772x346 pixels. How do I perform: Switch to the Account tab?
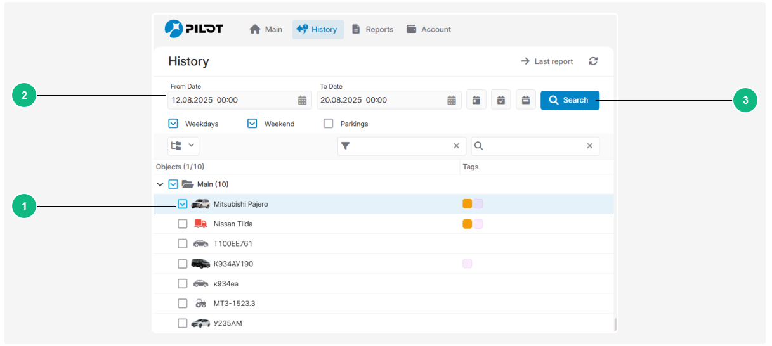pyautogui.click(x=429, y=29)
